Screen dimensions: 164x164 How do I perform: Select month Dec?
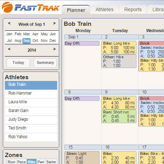click(x=53, y=40)
